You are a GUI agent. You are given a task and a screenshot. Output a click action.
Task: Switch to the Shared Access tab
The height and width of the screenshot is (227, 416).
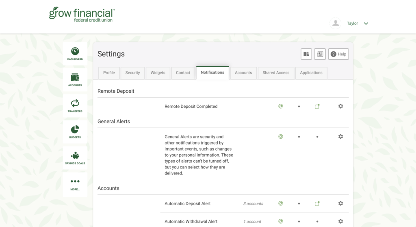point(276,73)
